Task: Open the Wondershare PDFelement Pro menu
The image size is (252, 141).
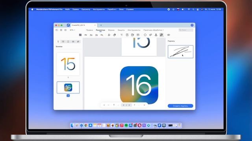Action: [x=49, y=9]
